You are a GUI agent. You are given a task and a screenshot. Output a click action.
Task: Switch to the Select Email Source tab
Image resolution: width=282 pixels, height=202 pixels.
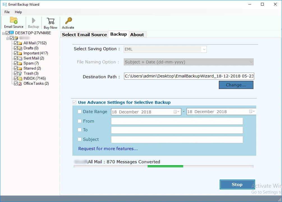point(84,35)
